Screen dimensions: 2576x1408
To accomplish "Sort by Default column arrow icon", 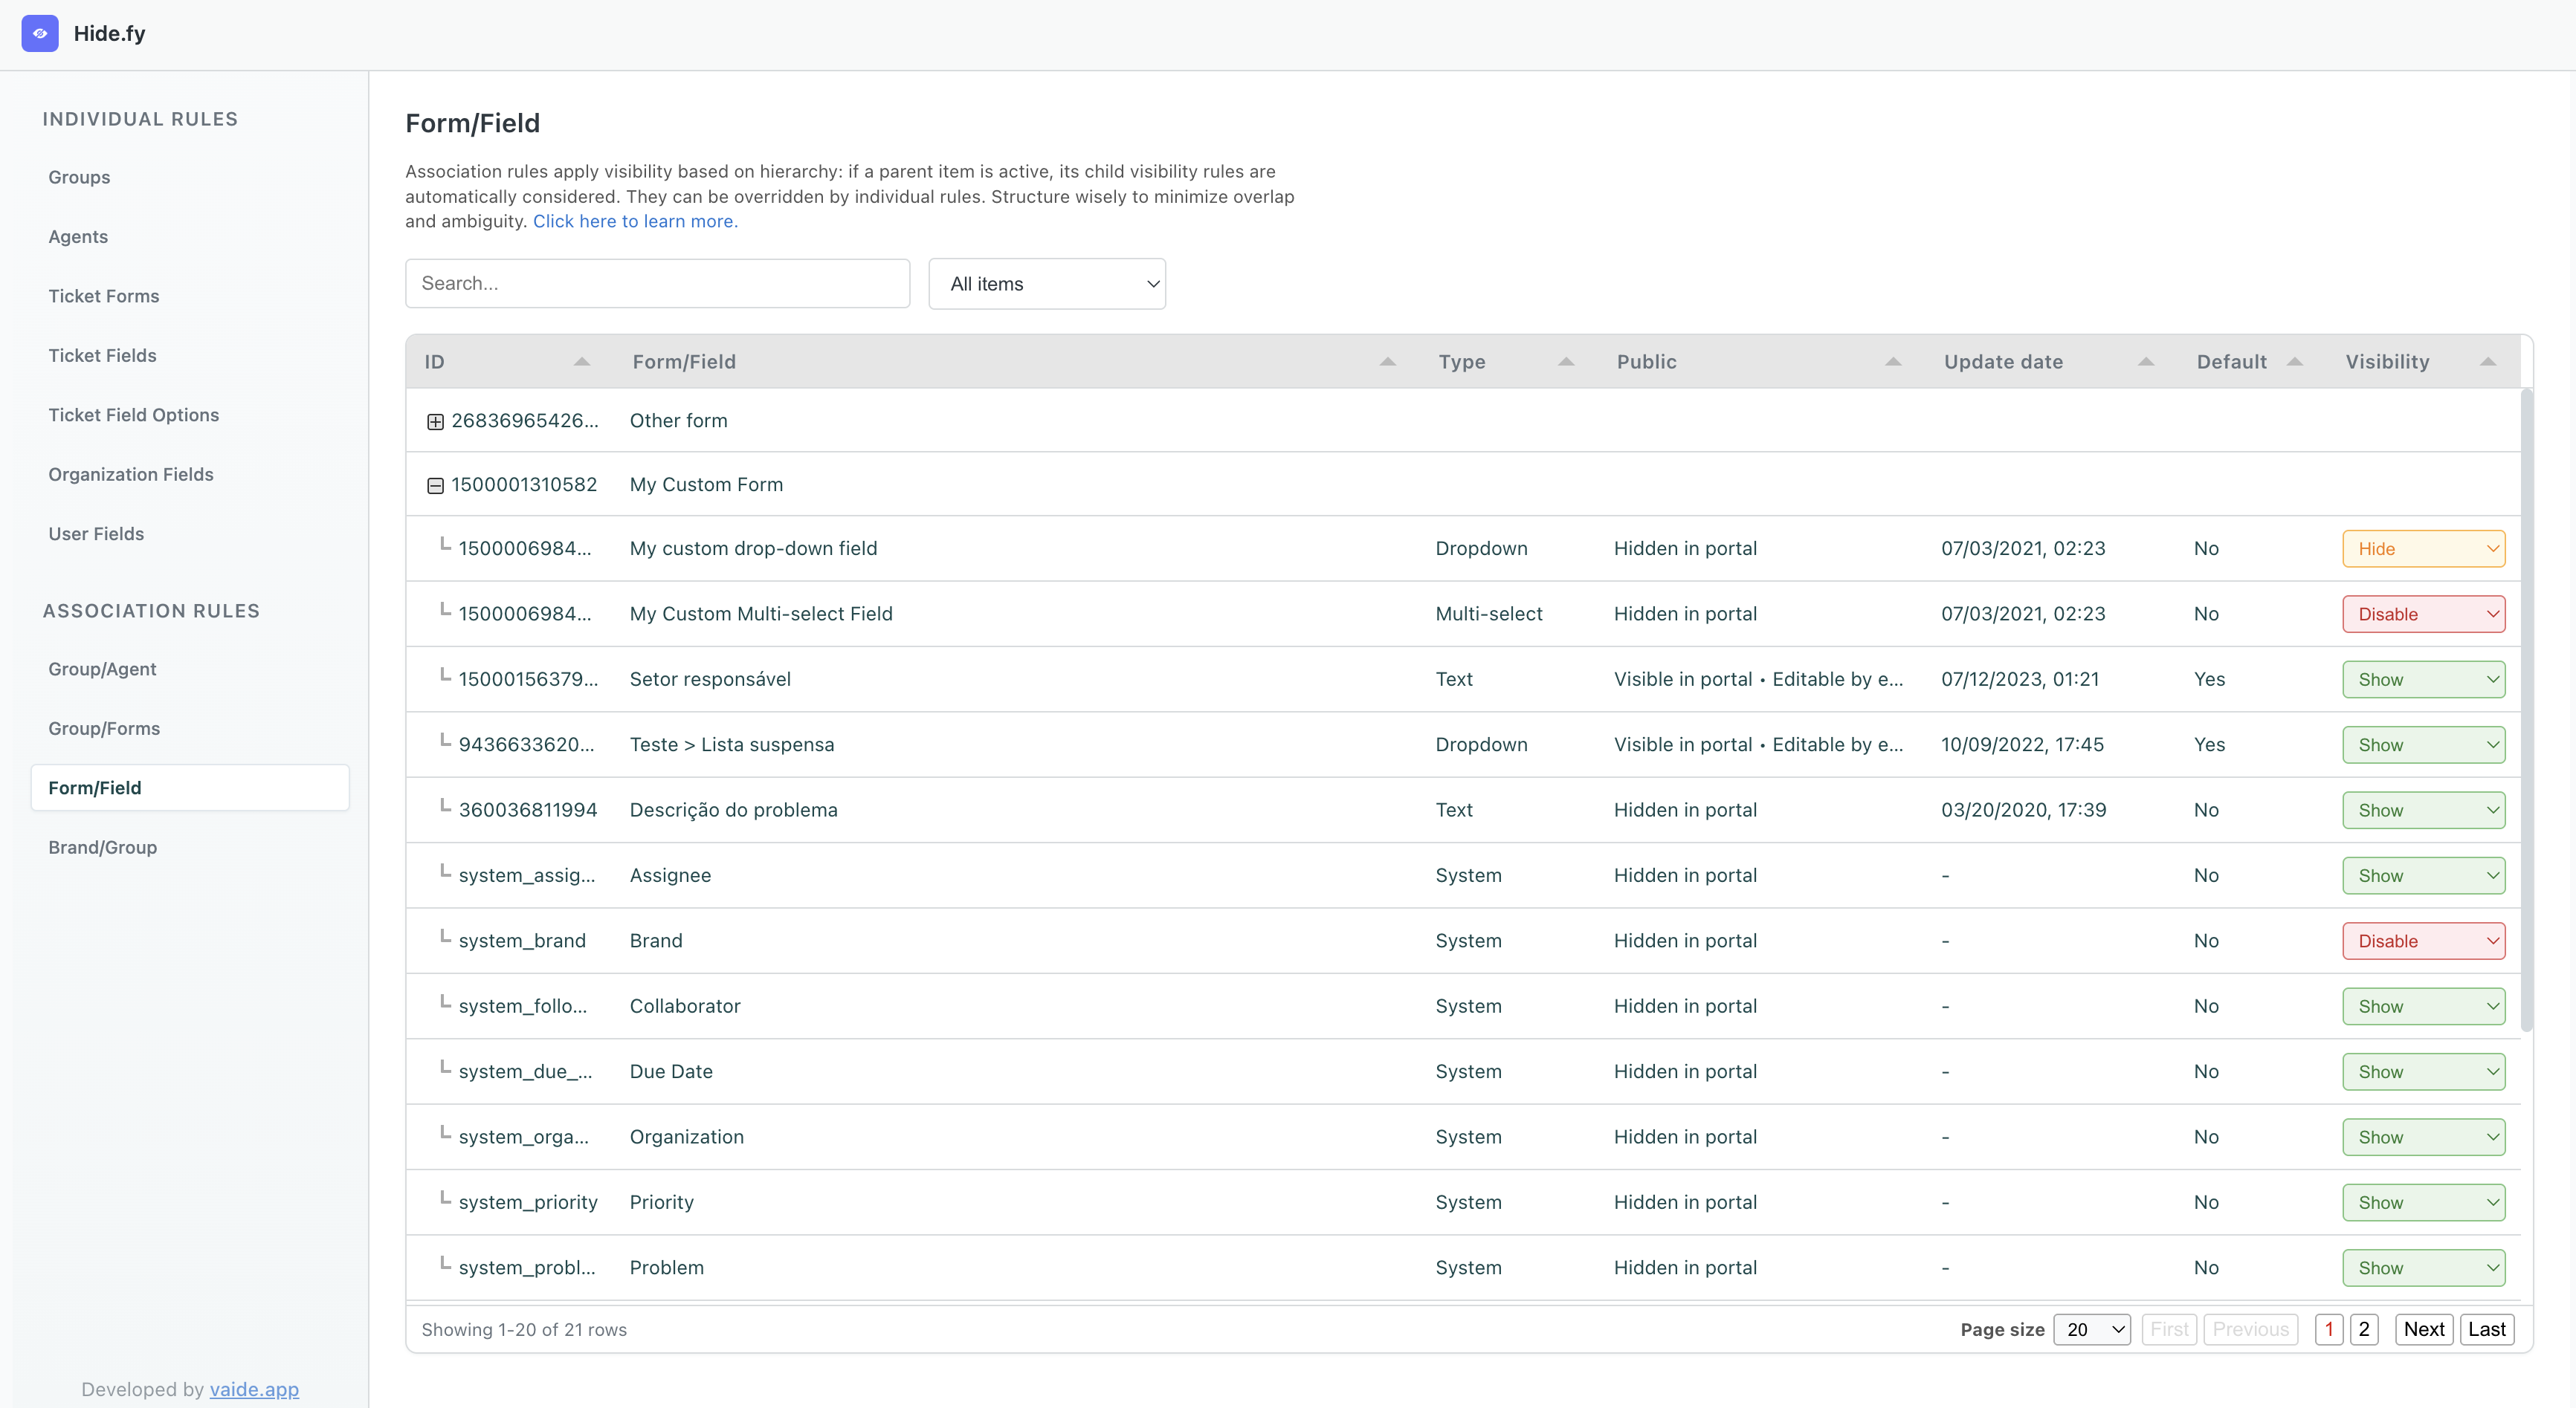I will click(2295, 362).
